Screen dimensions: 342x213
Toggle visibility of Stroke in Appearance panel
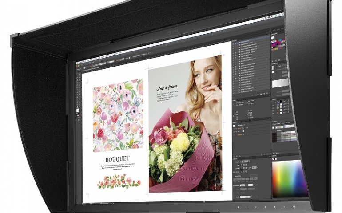234,129
